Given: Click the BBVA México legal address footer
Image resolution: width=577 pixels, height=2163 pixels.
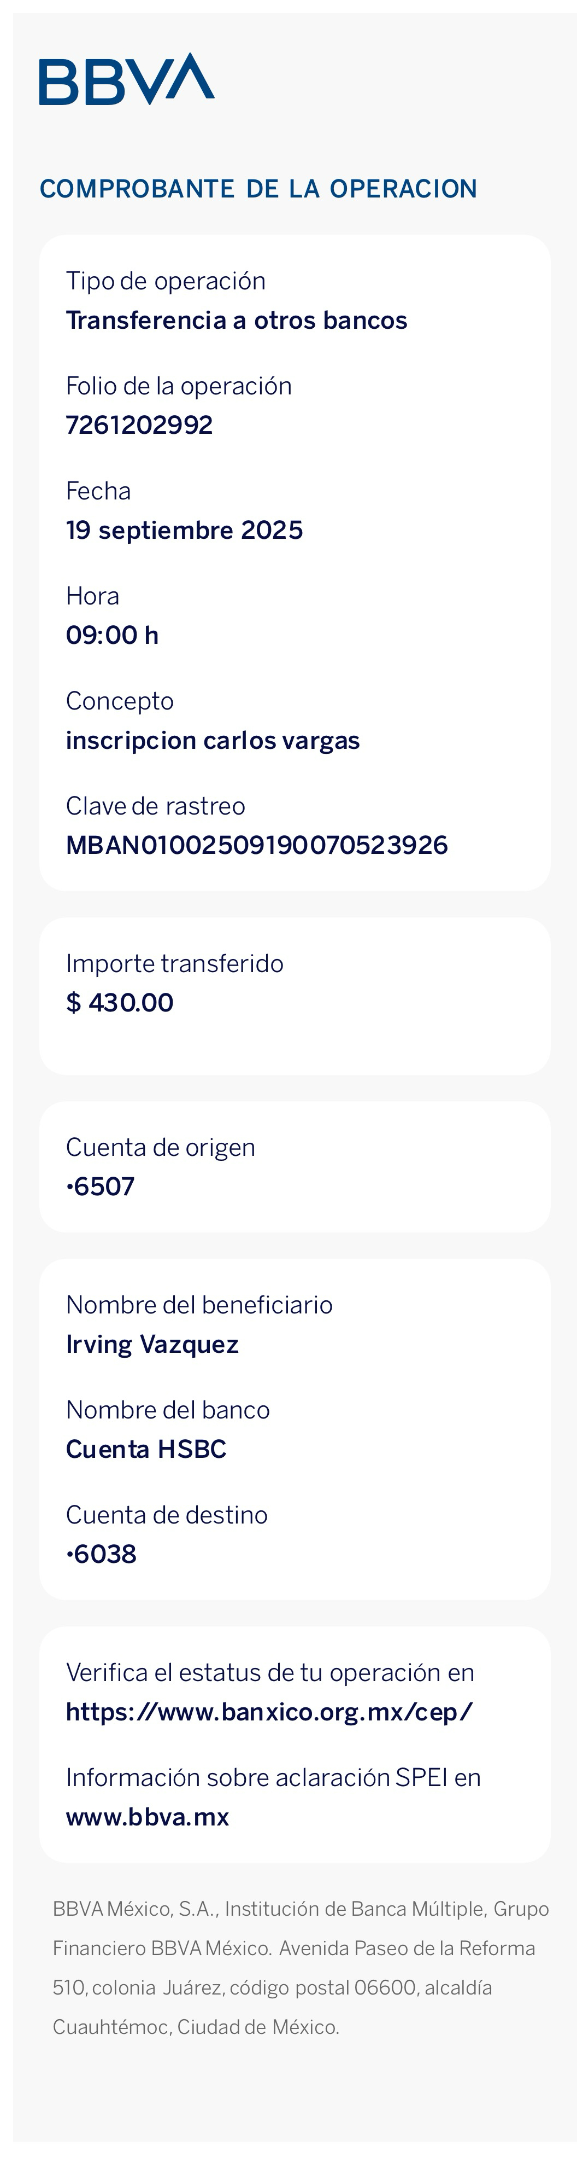Looking at the screenshot, I should click(300, 1968).
